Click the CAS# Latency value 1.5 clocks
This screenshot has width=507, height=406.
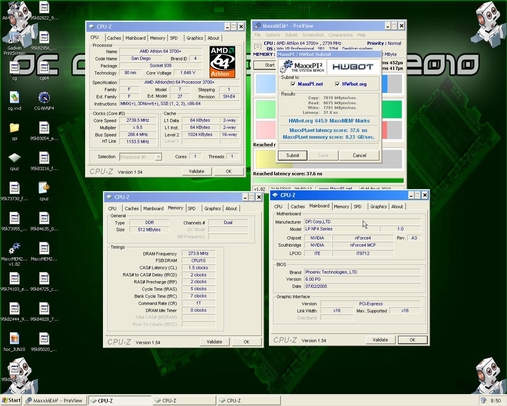coord(198,268)
